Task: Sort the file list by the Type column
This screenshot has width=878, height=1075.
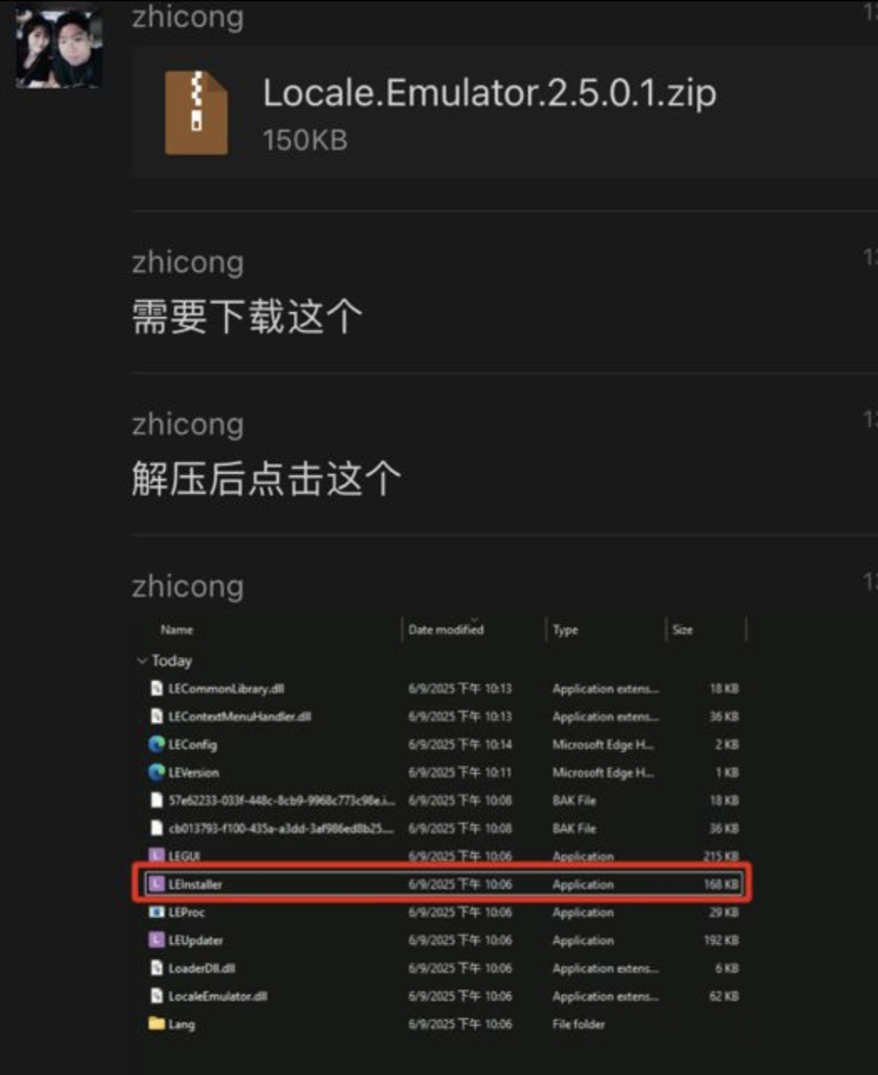Action: [565, 629]
